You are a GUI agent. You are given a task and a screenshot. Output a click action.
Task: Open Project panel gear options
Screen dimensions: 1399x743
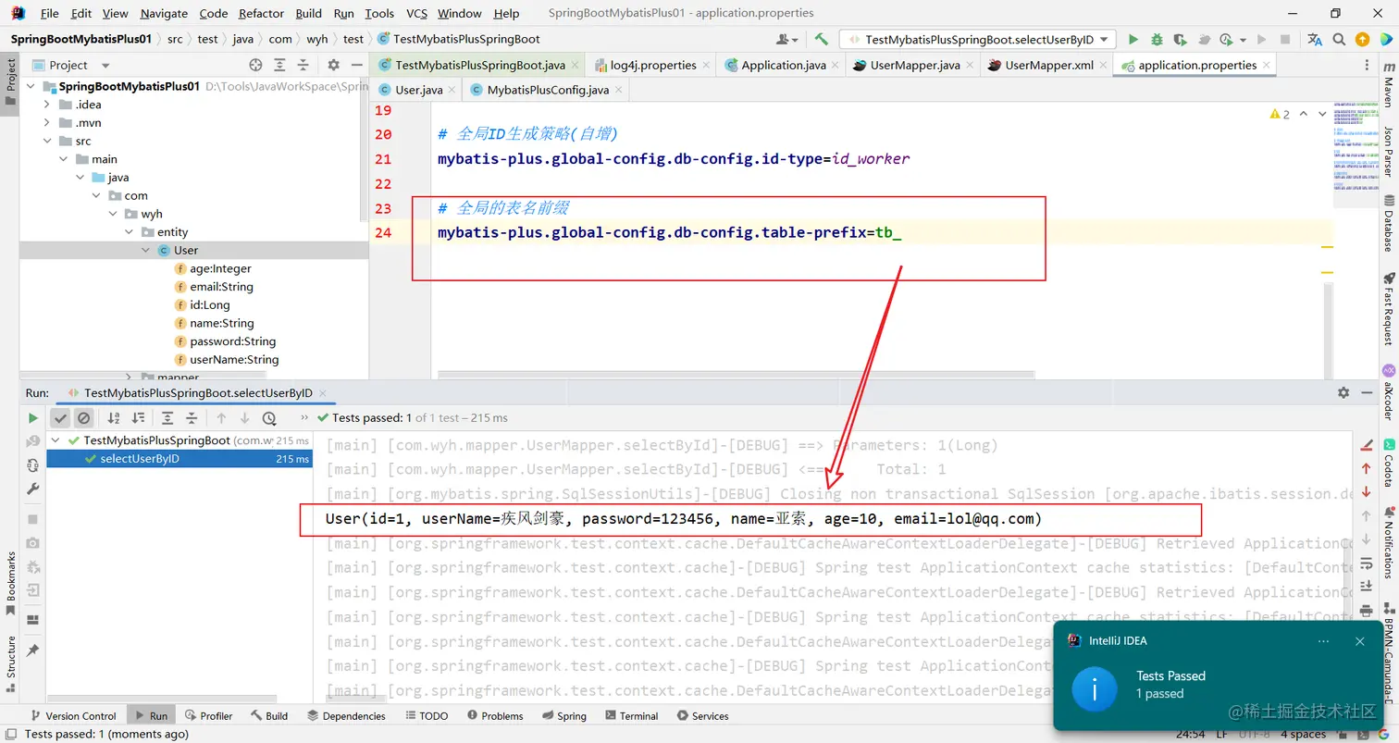coord(334,65)
